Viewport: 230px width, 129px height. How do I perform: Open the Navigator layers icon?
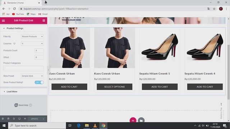tap(8, 119)
